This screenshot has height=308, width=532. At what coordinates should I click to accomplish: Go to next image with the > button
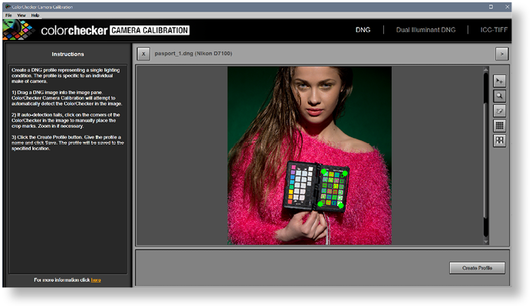(502, 54)
